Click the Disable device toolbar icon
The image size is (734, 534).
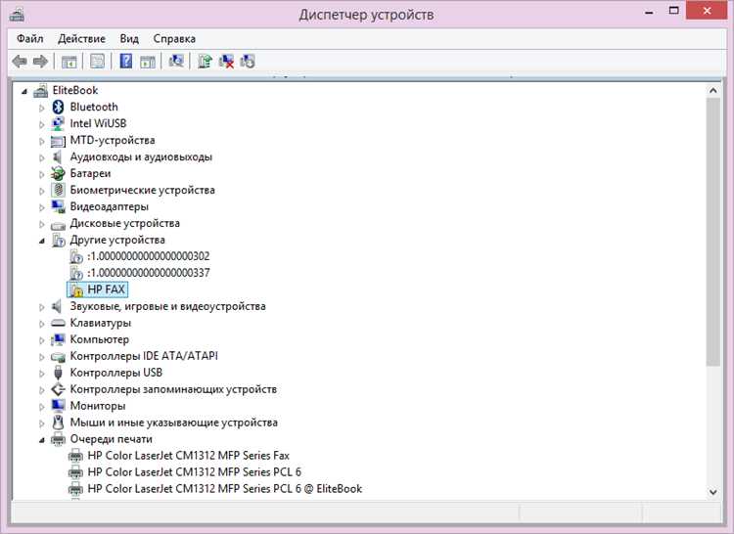pyautogui.click(x=248, y=62)
